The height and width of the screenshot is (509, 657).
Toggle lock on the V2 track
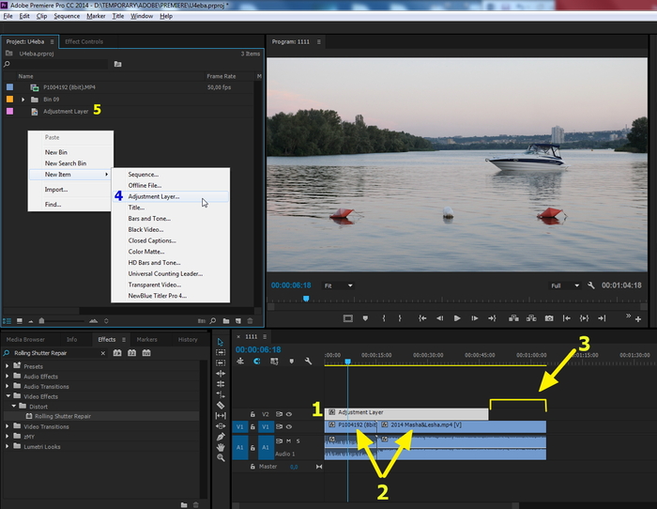253,413
